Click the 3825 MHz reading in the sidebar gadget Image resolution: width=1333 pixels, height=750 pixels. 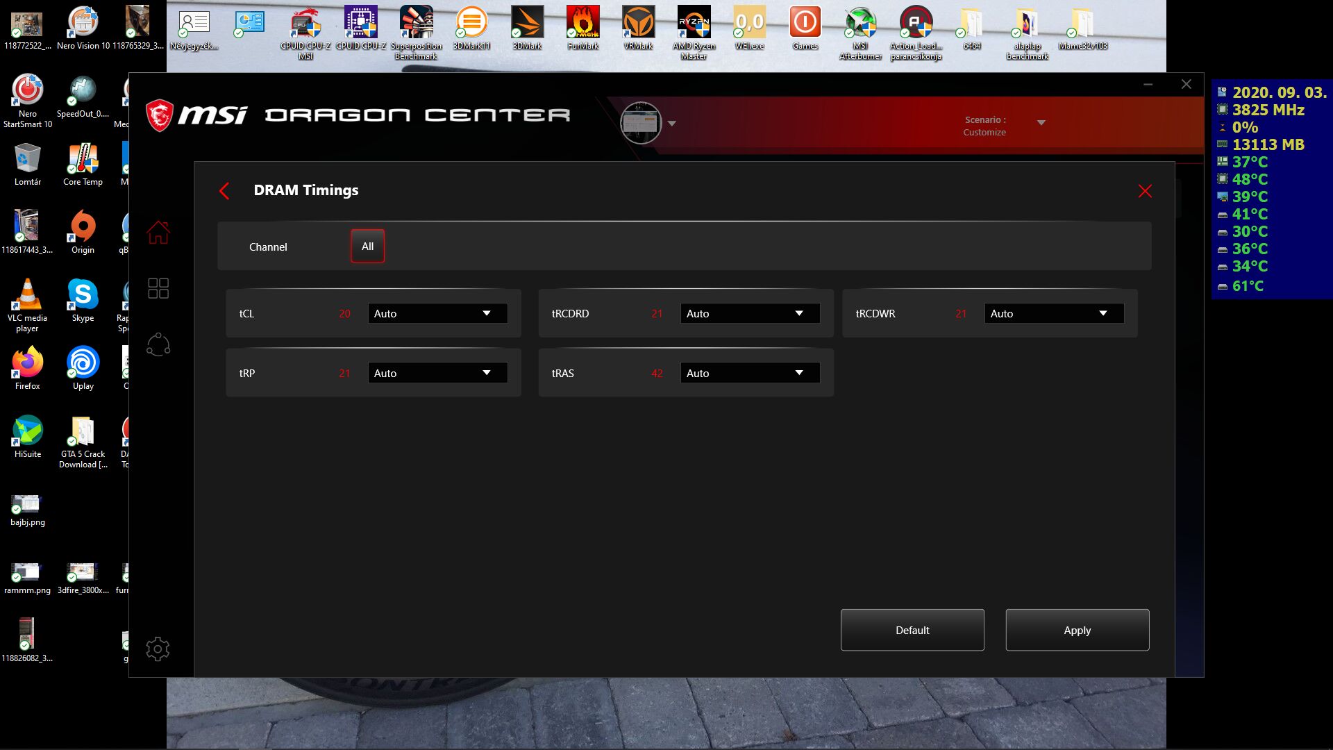[x=1268, y=110]
